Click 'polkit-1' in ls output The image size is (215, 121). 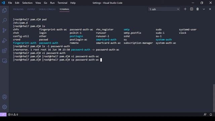(75, 33)
